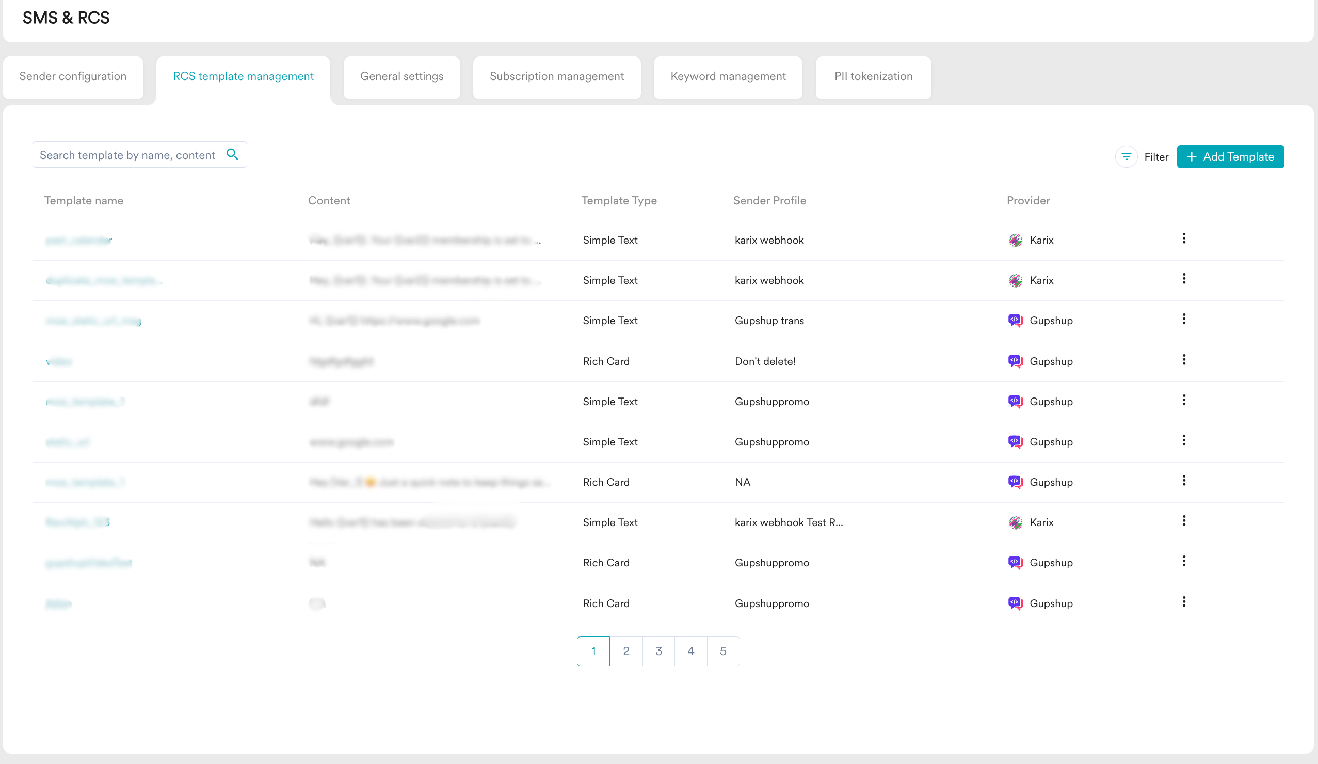Viewport: 1318px width, 764px height.
Task: Switch to Sender configuration tab
Action: (73, 76)
